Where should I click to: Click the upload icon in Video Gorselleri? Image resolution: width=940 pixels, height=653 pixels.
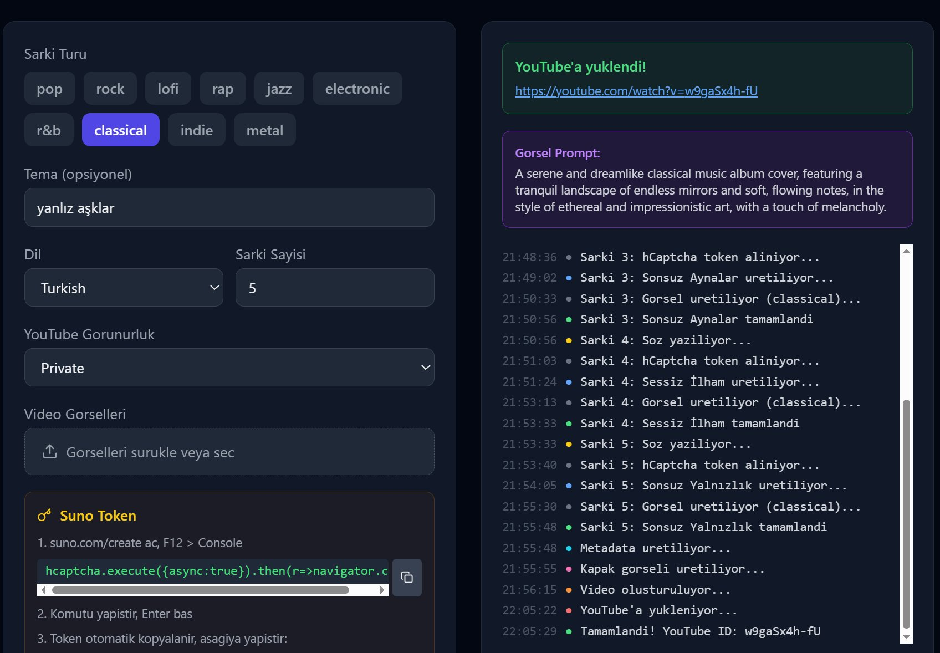click(x=50, y=452)
